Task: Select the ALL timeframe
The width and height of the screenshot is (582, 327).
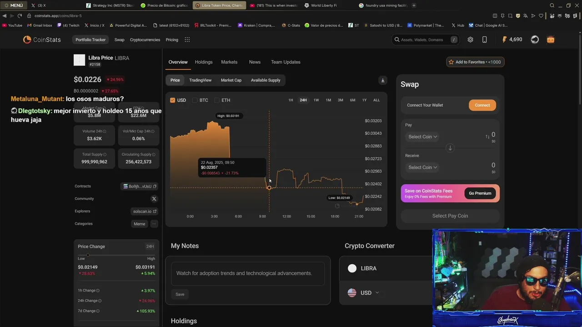Action: pyautogui.click(x=376, y=100)
